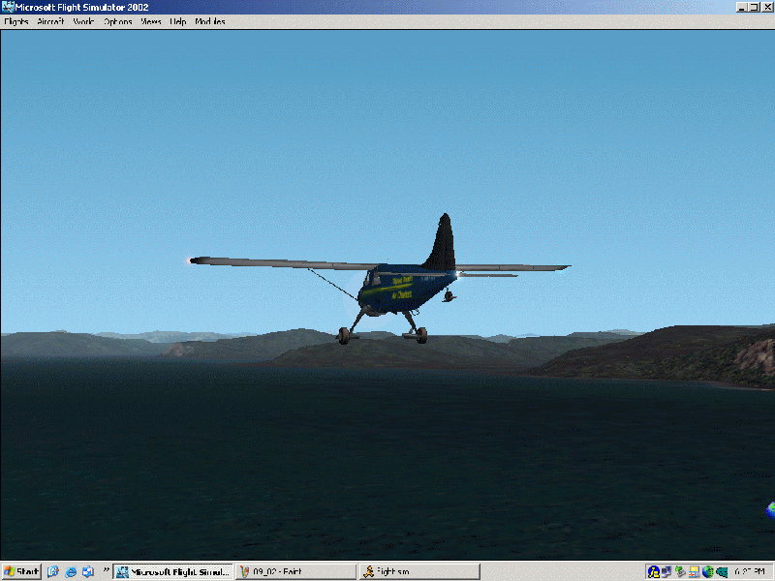Screen dimensions: 775x581
Task: Switch to the 09_02 Paint taskbar button
Action: tap(295, 571)
